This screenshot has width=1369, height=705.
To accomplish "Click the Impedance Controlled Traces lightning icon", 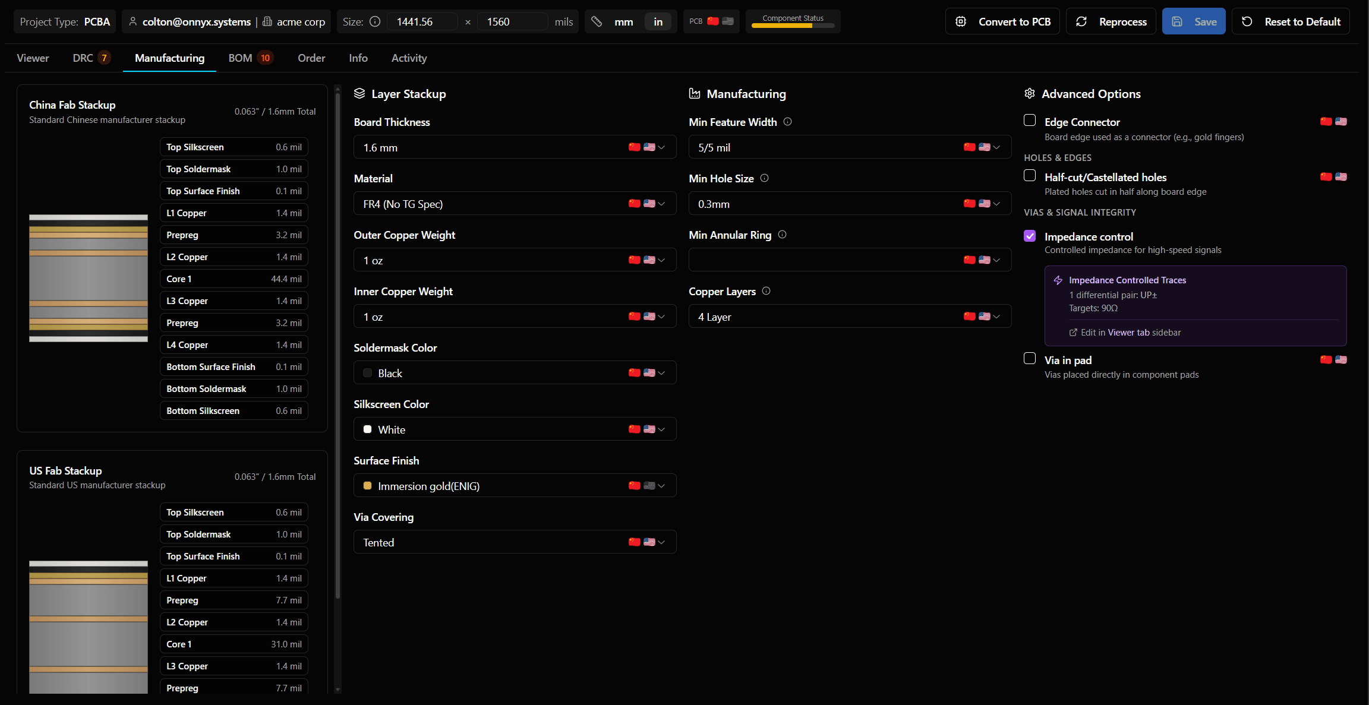I will (1059, 280).
